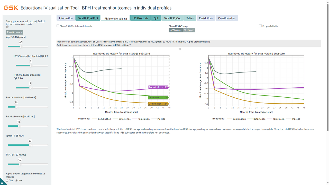Select Yes for alpha blocker usage
The height and width of the screenshot is (185, 329).
tap(7, 180)
